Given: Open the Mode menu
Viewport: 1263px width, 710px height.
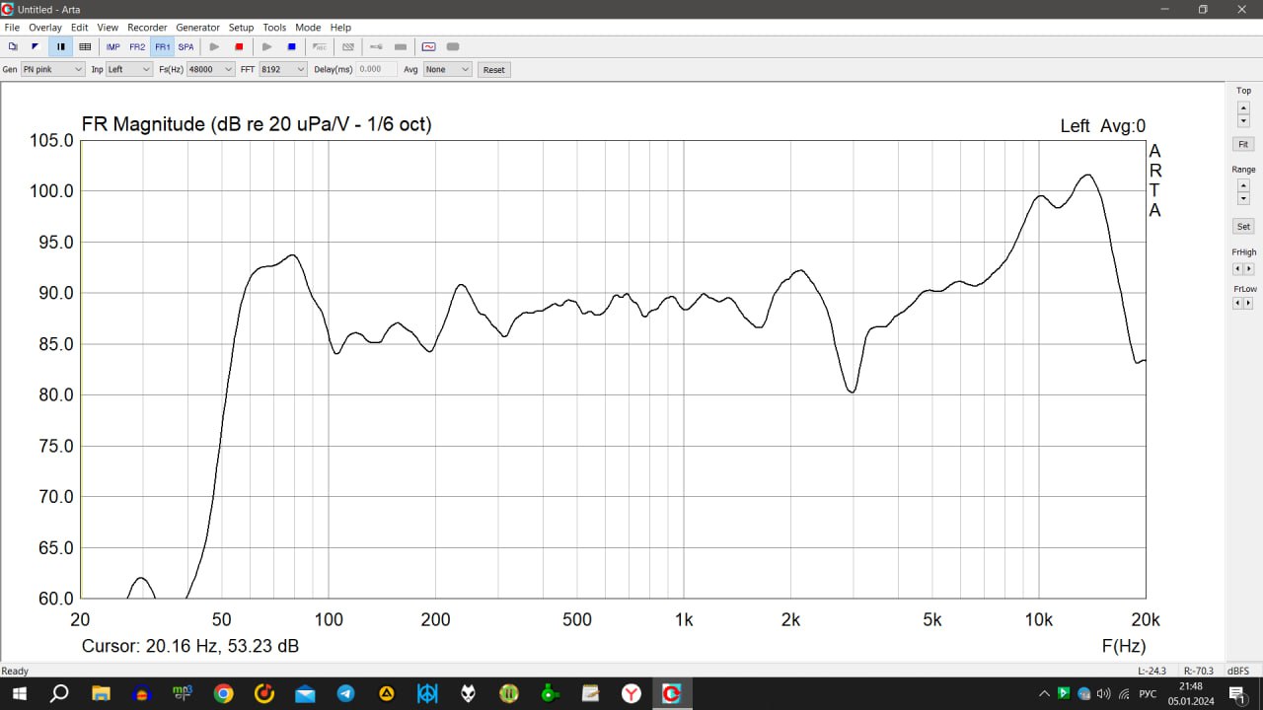Looking at the screenshot, I should pos(308,28).
